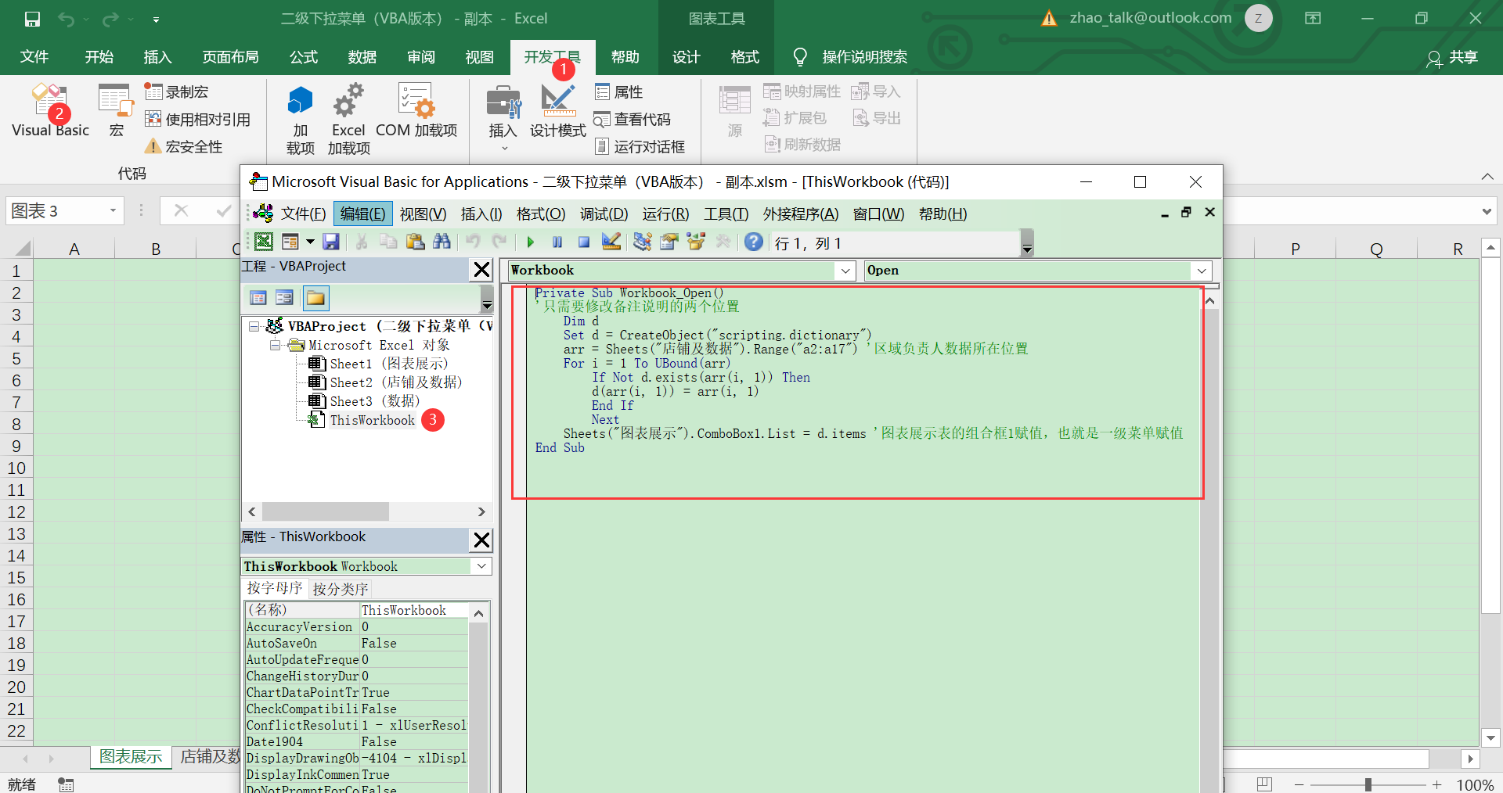Click the Cut scissors icon in VBA toolbar

(x=362, y=242)
